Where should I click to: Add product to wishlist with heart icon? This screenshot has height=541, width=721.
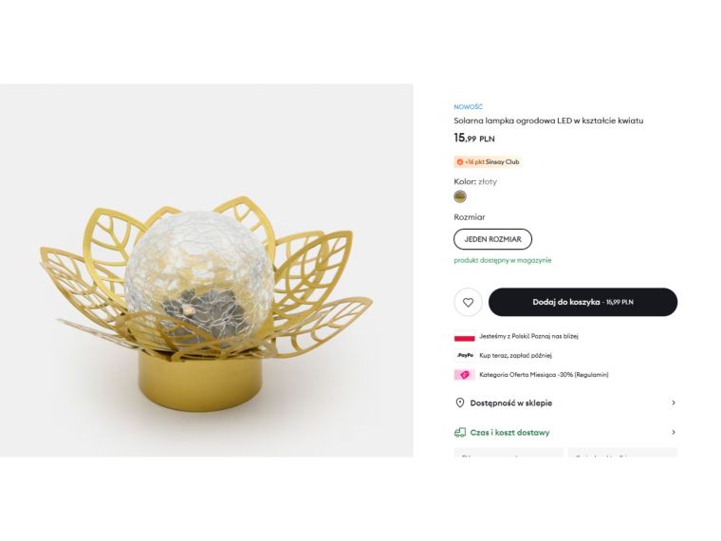click(x=468, y=302)
